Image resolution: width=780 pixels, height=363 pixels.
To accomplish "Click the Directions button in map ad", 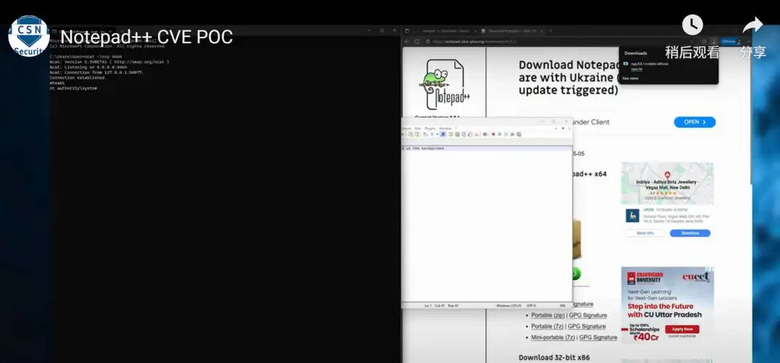I will [x=690, y=233].
